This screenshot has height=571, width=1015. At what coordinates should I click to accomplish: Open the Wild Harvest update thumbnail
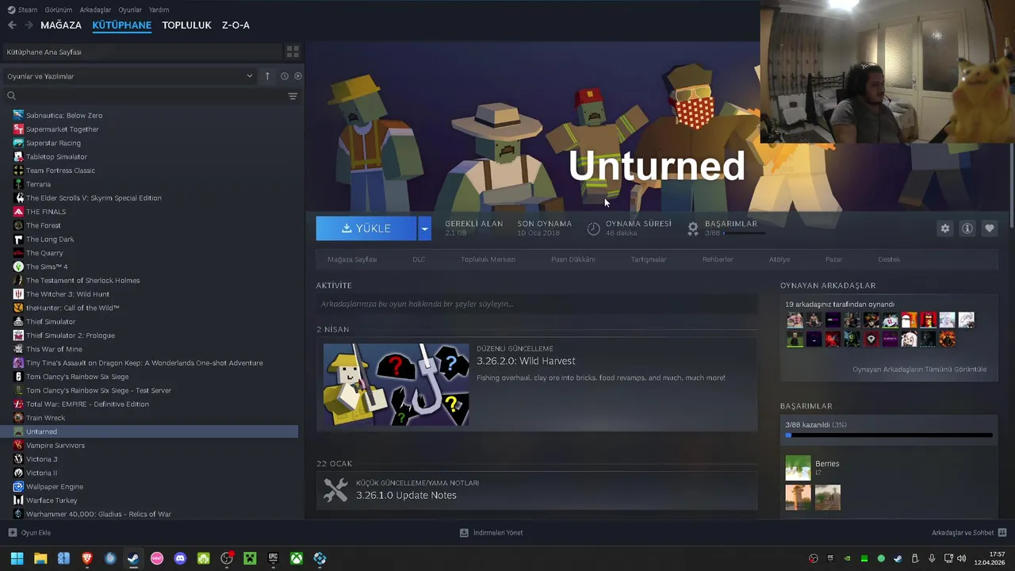point(396,385)
